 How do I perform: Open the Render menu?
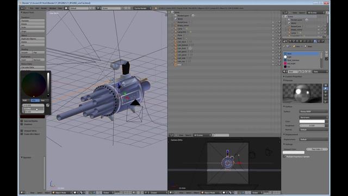pyautogui.click(x=43, y=8)
